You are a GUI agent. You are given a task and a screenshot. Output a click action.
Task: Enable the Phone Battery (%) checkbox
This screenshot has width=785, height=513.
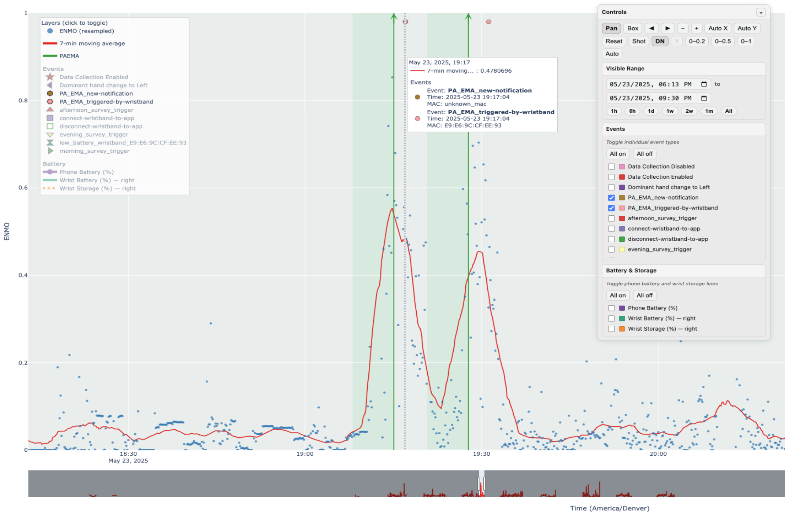(611, 308)
